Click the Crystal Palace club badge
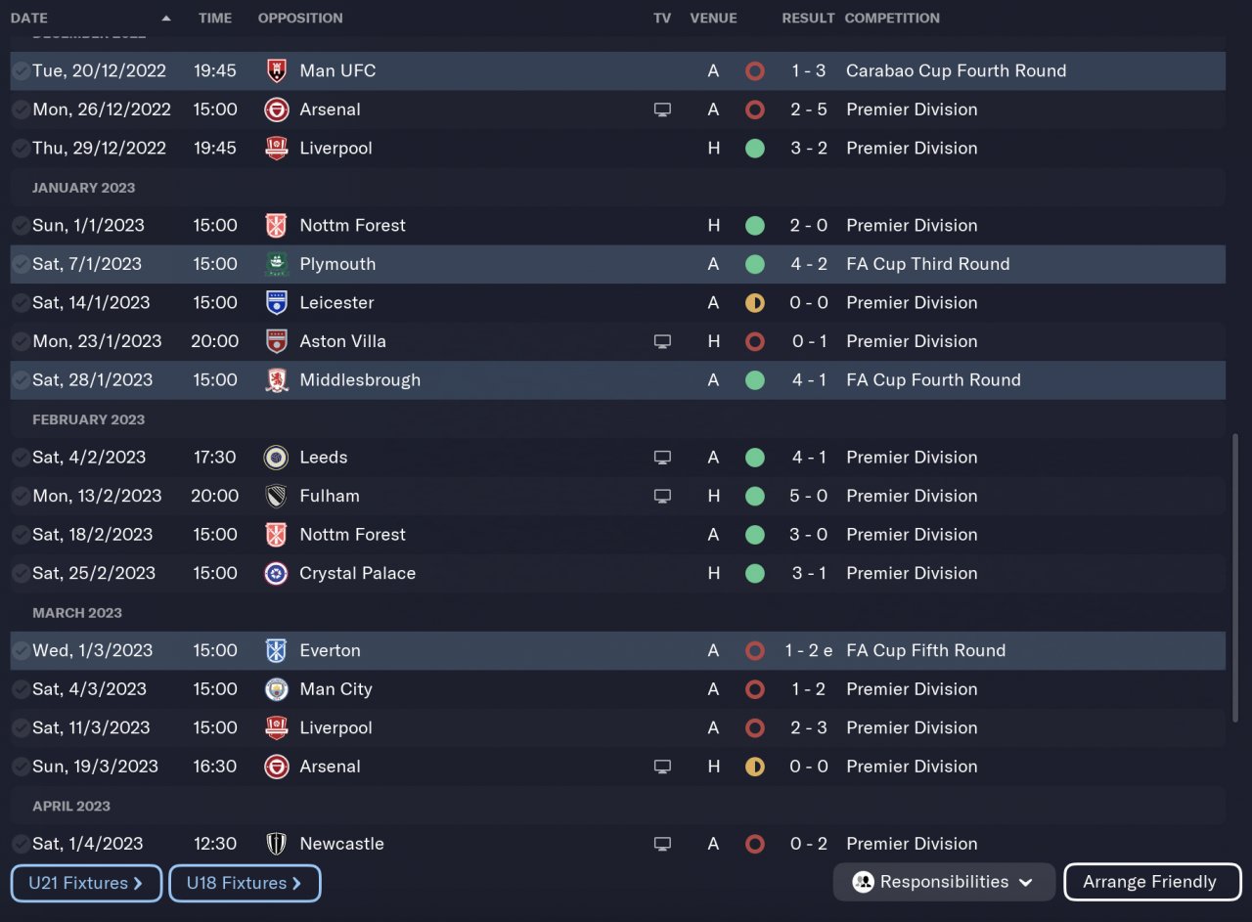Viewport: 1252px width, 922px height. pyautogui.click(x=277, y=573)
